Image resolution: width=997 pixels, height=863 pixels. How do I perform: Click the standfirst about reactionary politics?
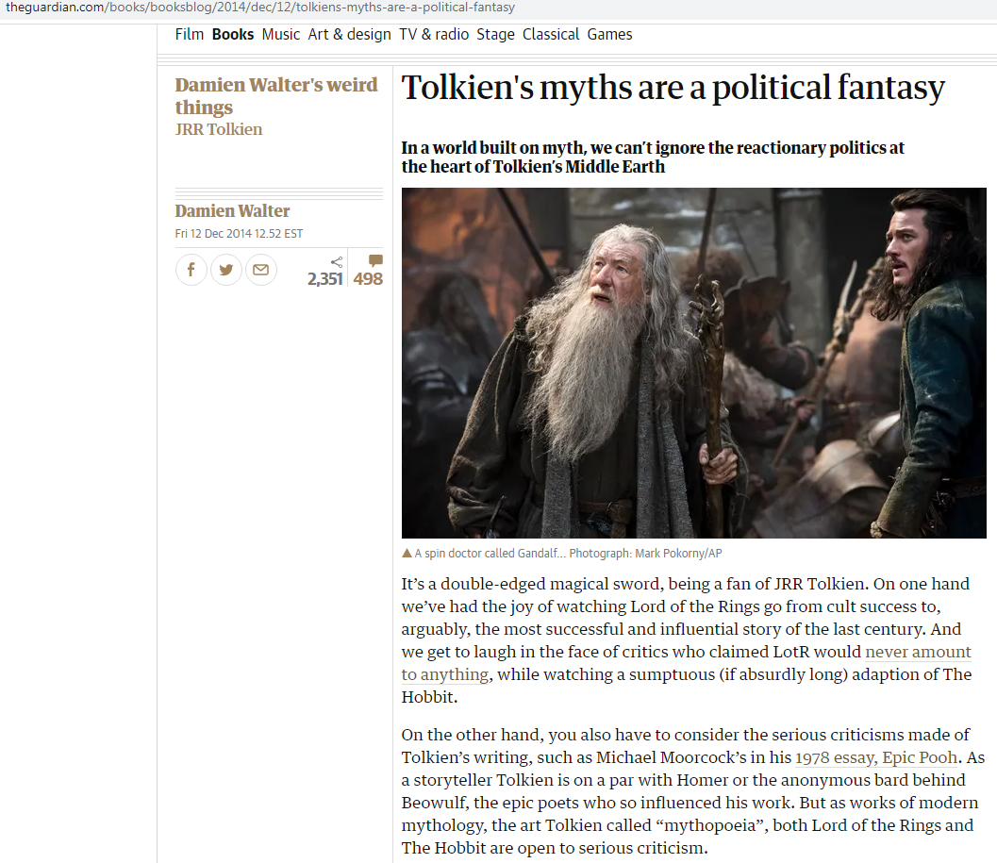click(x=653, y=158)
